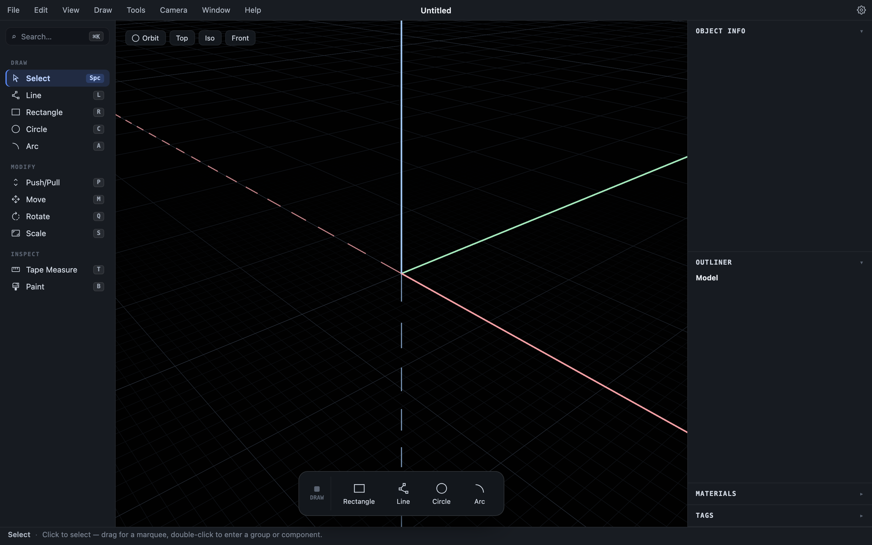This screenshot has height=545, width=872.
Task: Select the Move tool icon
Action: pos(15,199)
